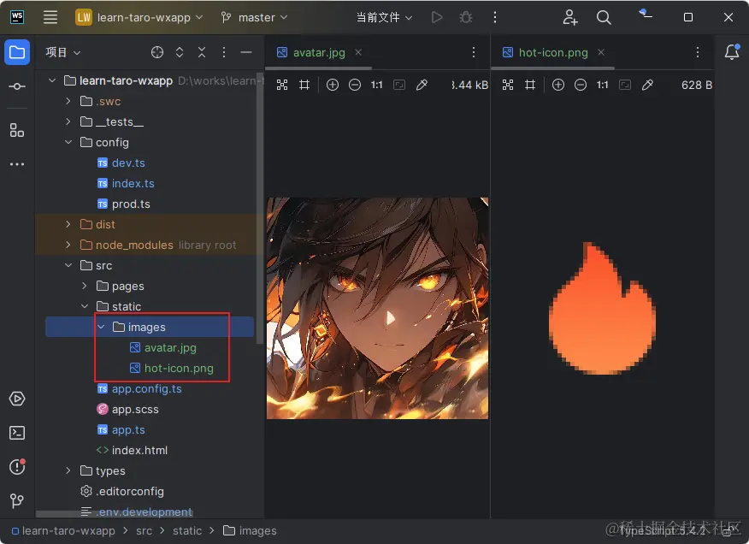749x544 pixels.
Task: Zoom in on the avatar.jpg image
Action: (333, 85)
